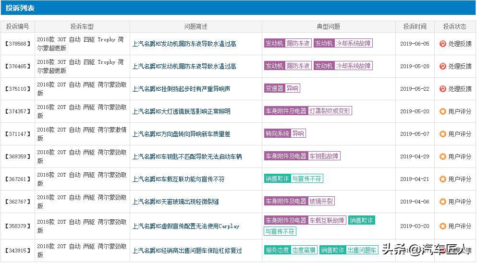Click the red status icon for complaint 378568

(x=442, y=44)
